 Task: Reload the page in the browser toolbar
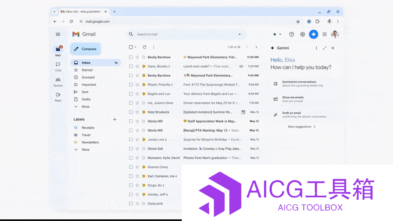(71, 22)
